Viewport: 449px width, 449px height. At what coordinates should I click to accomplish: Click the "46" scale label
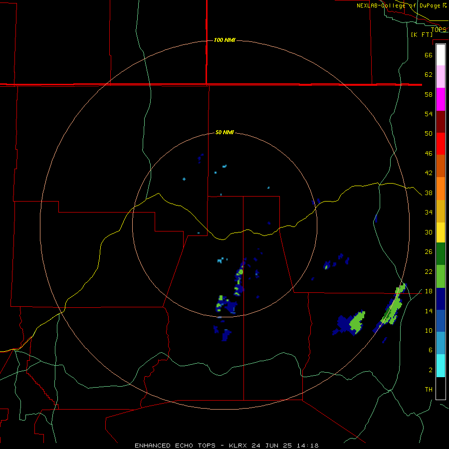(429, 153)
